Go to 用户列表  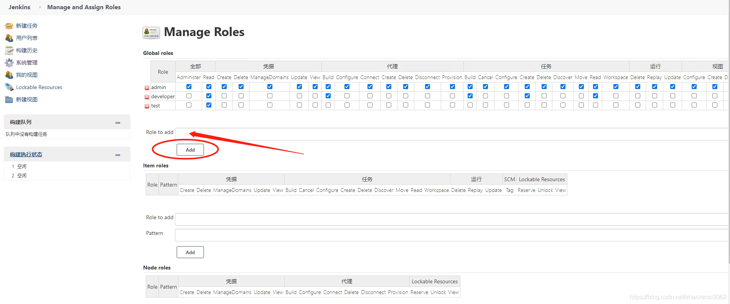[27, 38]
